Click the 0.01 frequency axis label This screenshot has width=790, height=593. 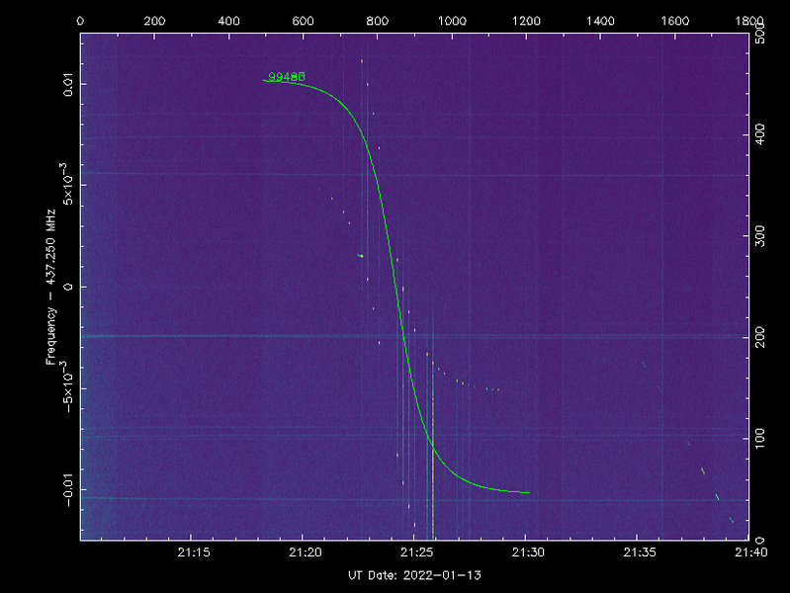(68, 85)
